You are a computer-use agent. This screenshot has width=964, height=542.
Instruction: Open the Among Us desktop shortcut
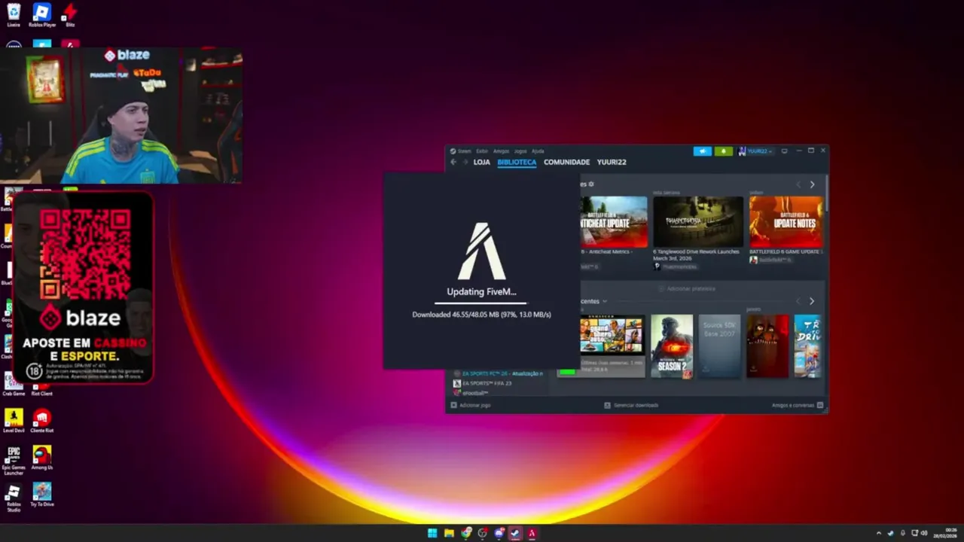click(42, 458)
